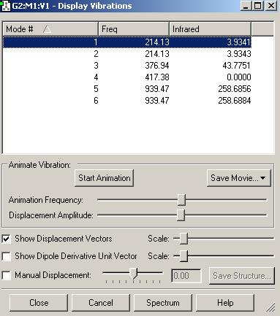Viewport: 280px width, 316px height.
Task: Click Start Animation button
Action: [105, 178]
